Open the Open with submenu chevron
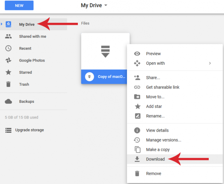Image resolution: width=224 pixels, height=184 pixels. [210, 63]
